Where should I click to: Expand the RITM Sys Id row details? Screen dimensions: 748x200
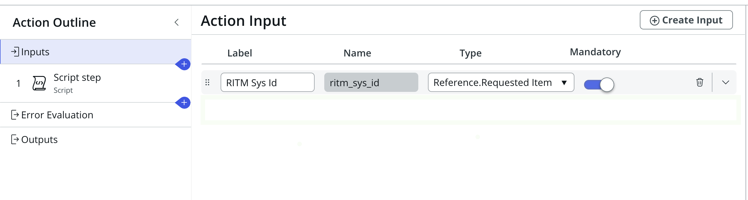[725, 82]
